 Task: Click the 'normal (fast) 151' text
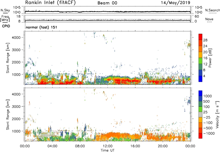coord(42,27)
